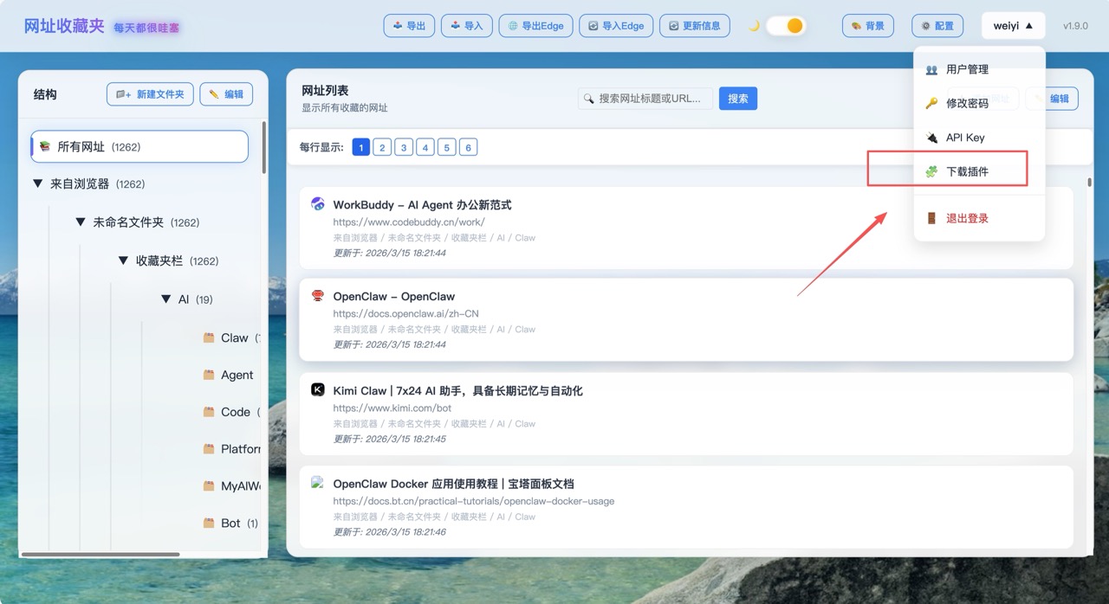The width and height of the screenshot is (1109, 604).
Task: Click the WorkBuddy bookmark favicon
Action: (x=318, y=203)
